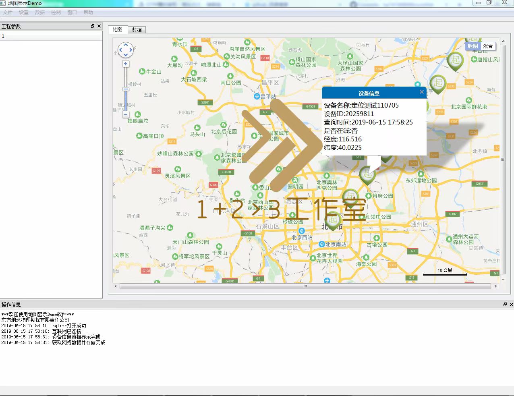Click the 起 marker beside 唐指山风景区
The width and height of the screenshot is (514, 396).
pyautogui.click(x=455, y=62)
